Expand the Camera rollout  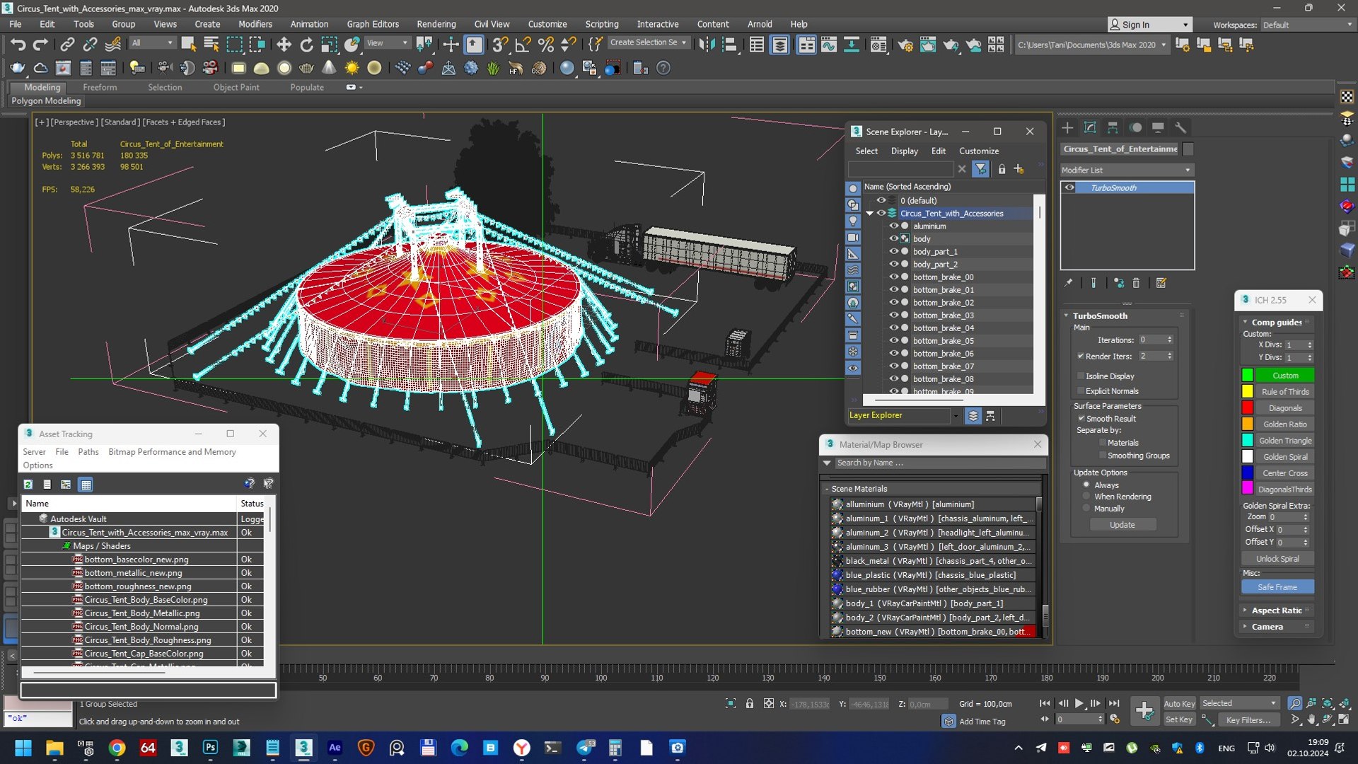click(x=1267, y=626)
